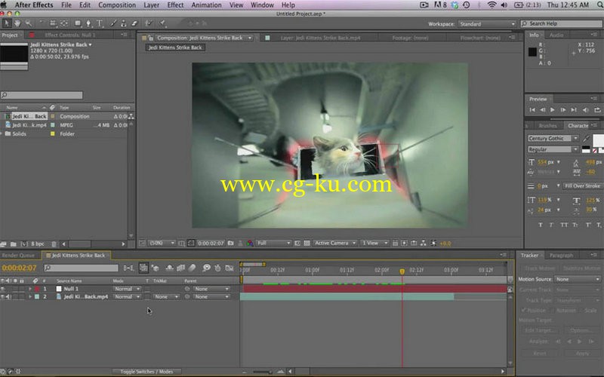
Task: Select the Puppet Pin tool
Action: pos(162,23)
